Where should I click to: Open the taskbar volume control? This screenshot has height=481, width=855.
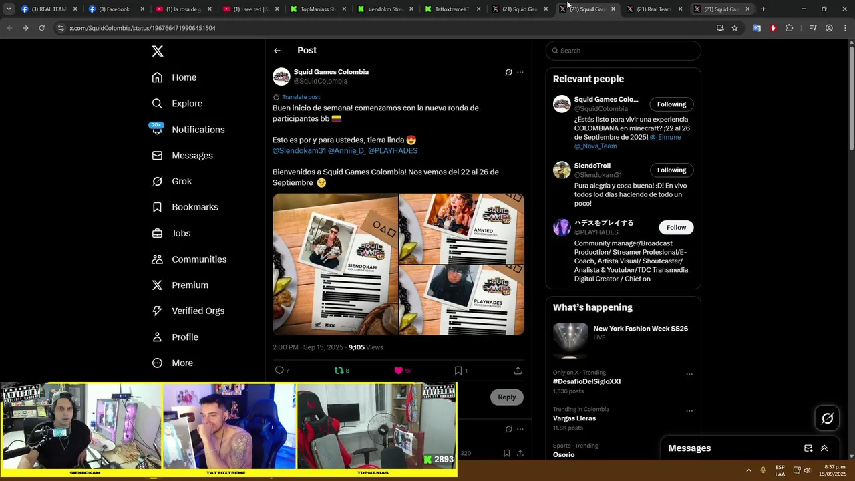(x=807, y=470)
